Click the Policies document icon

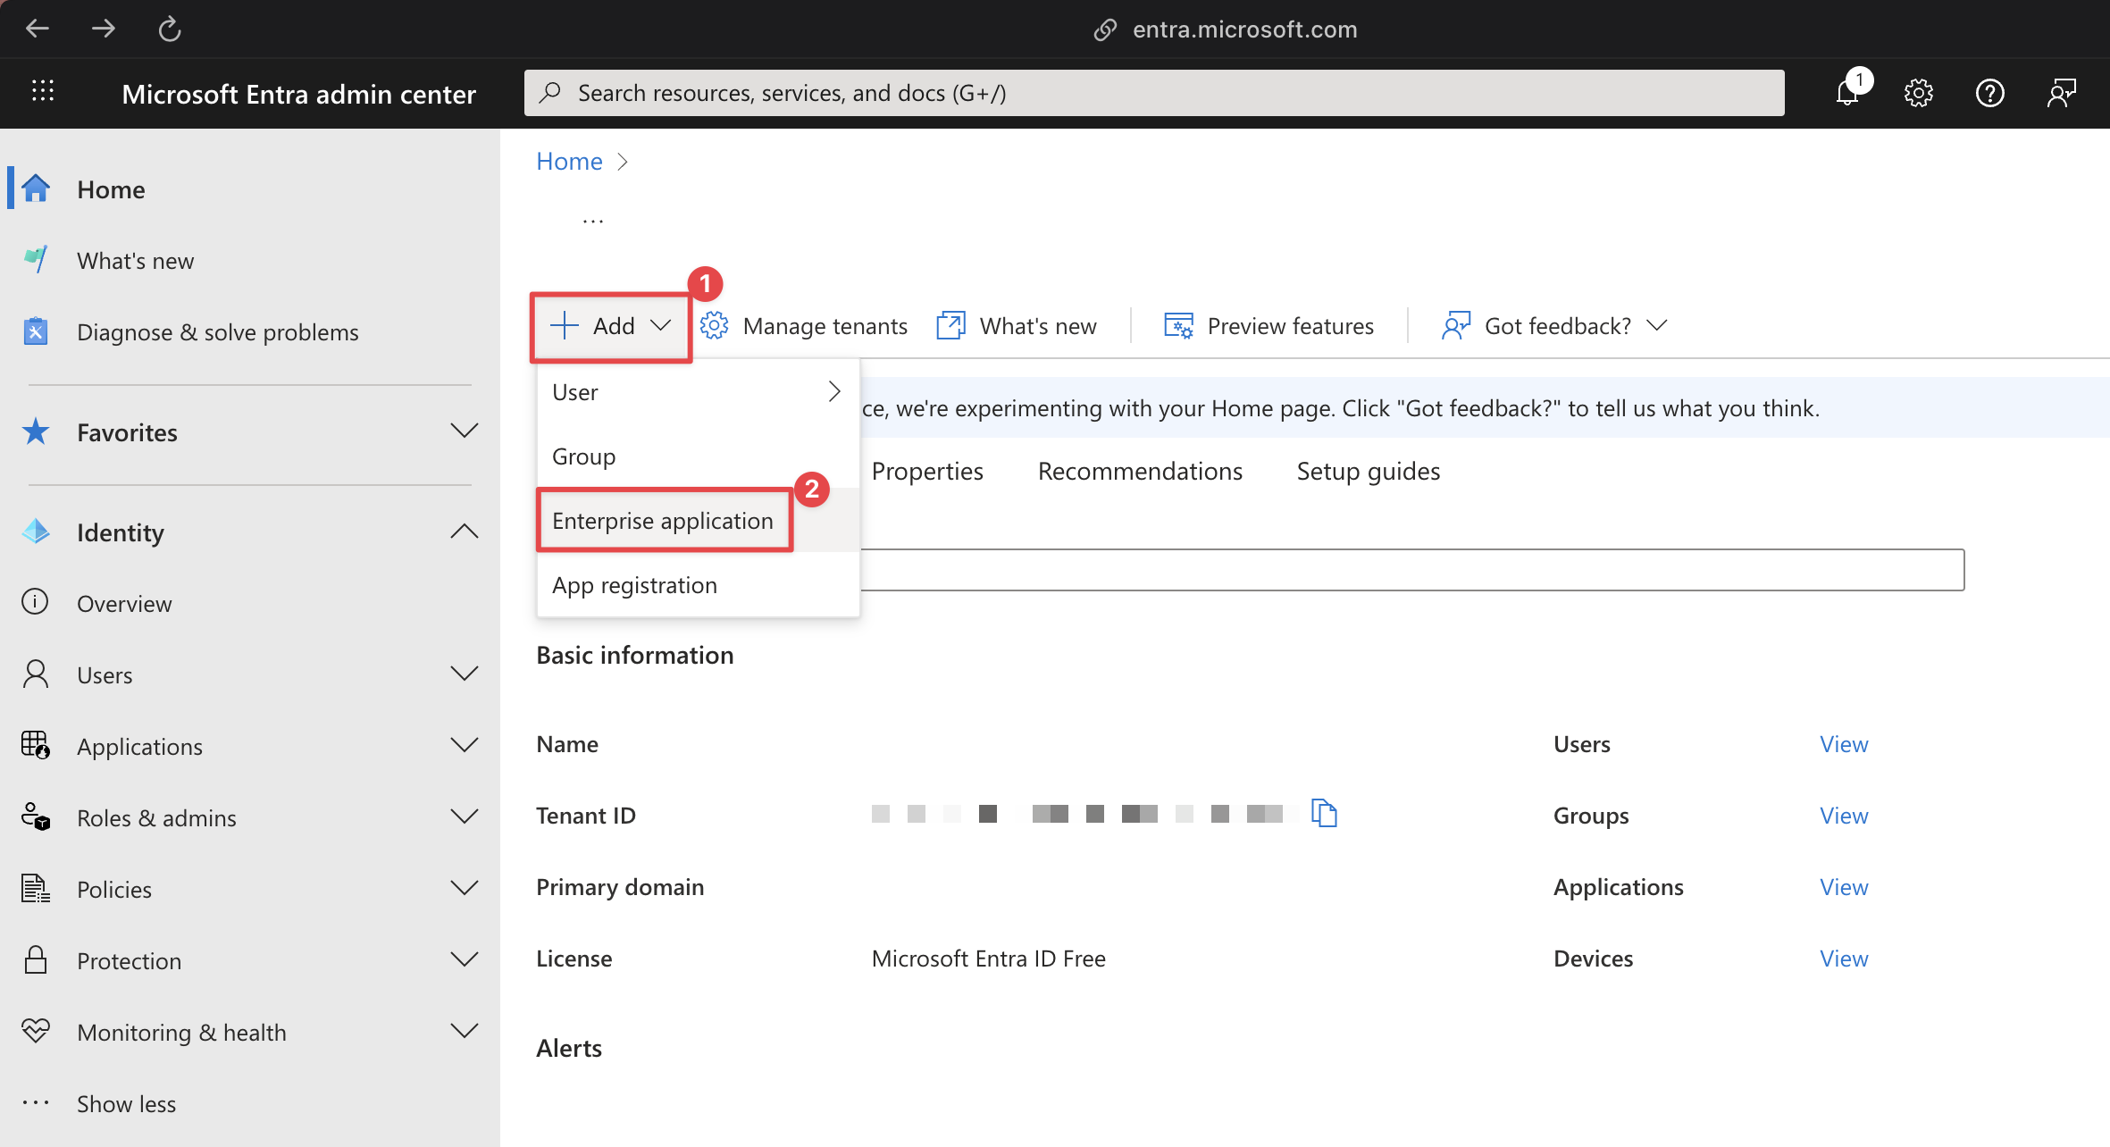coord(36,888)
